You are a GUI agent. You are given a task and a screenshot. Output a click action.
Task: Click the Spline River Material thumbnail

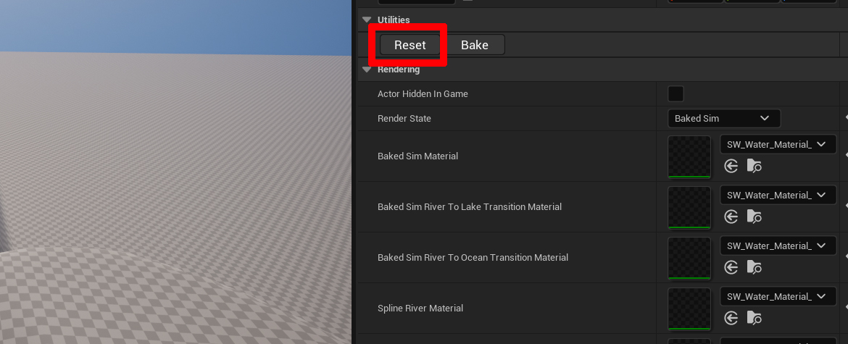689,309
